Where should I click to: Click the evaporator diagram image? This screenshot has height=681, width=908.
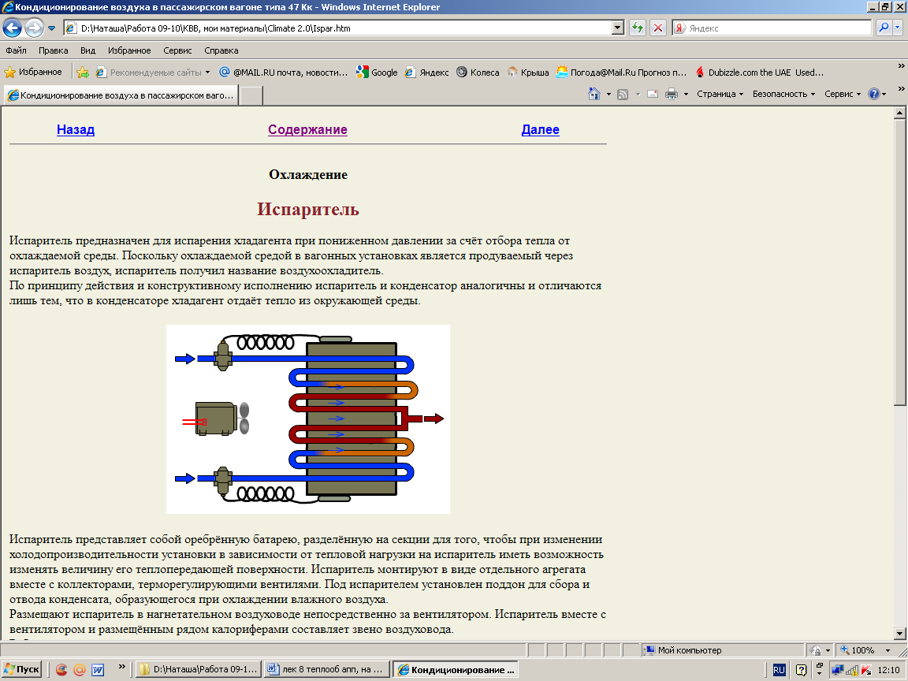[x=308, y=419]
